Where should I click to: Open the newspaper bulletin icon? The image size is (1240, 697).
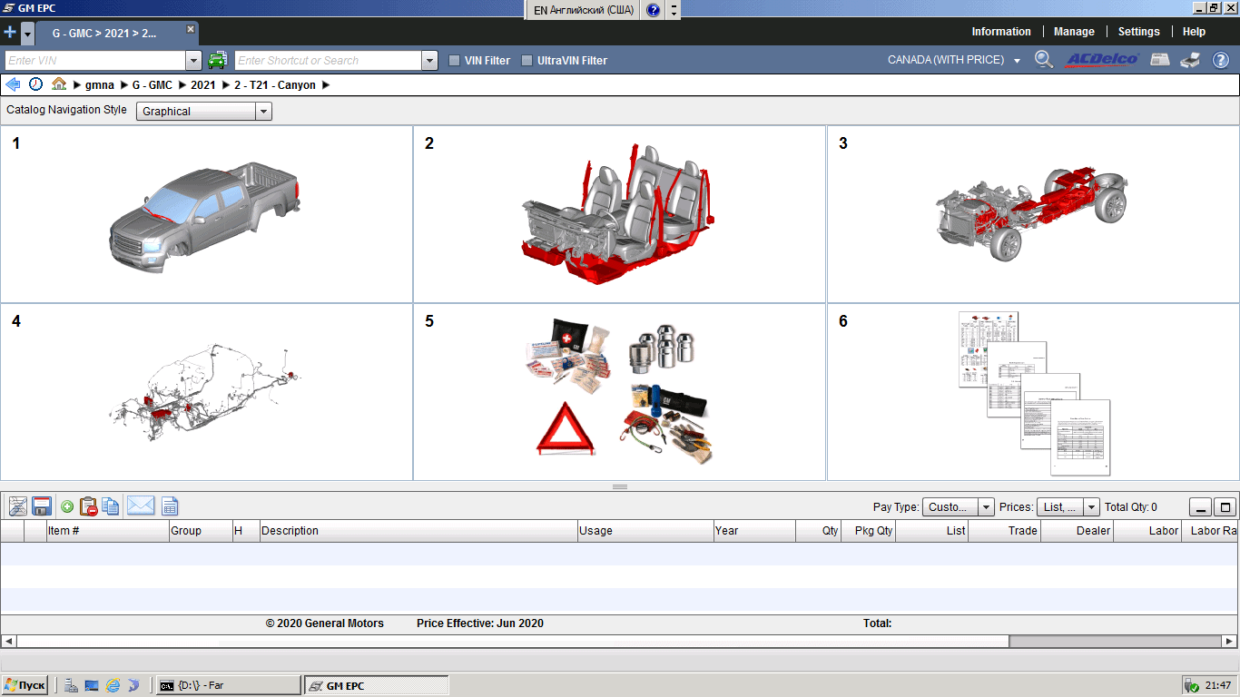click(x=1159, y=60)
